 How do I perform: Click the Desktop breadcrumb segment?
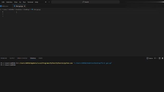[x=26, y=9]
